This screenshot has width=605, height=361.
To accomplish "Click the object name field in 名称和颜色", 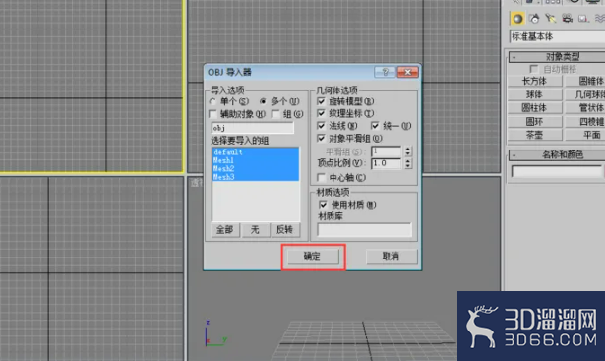I will [557, 171].
